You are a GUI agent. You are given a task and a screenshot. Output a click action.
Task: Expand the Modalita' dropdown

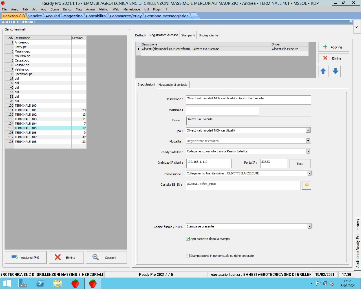pos(308,141)
